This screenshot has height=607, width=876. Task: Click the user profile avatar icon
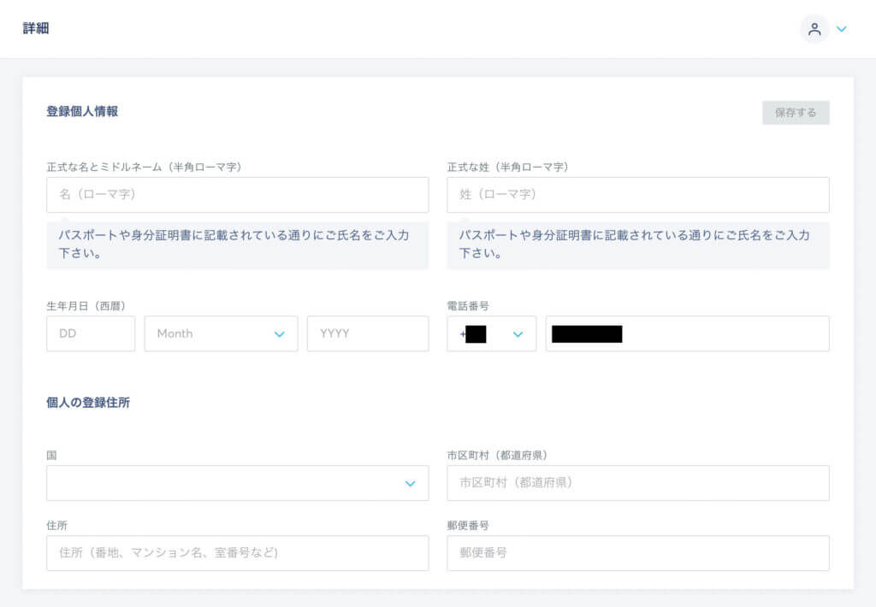(814, 29)
